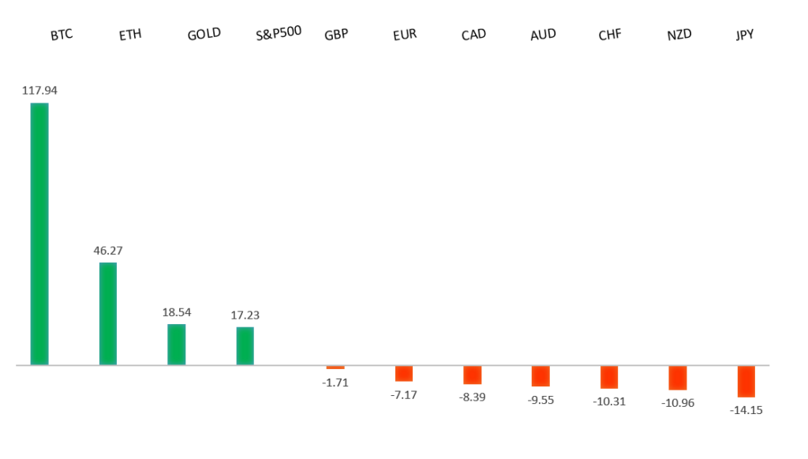Select the 46.27 data label
This screenshot has width=808, height=459.
tap(108, 250)
